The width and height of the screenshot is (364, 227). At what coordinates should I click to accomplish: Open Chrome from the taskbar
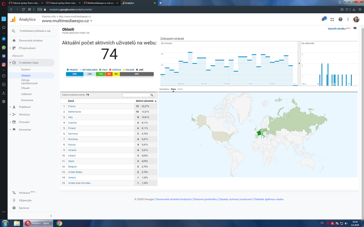(x=59, y=223)
